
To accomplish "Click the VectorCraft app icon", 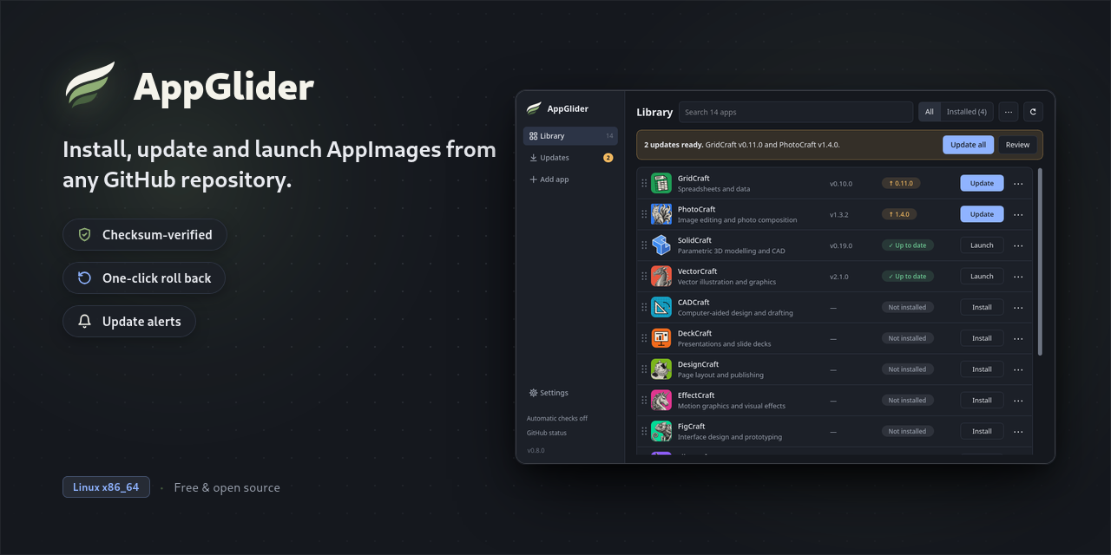I will tap(661, 276).
